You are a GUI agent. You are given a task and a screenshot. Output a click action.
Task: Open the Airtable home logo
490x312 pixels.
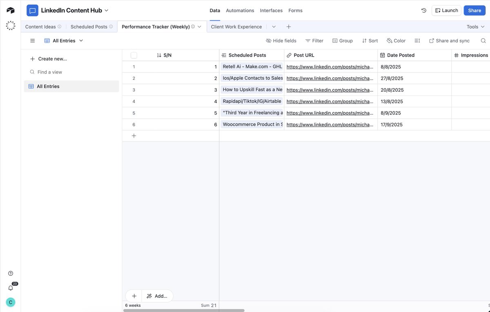click(11, 10)
